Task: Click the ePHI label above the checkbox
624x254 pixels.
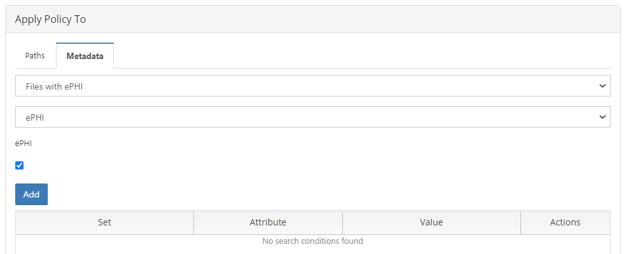Action: tap(24, 144)
